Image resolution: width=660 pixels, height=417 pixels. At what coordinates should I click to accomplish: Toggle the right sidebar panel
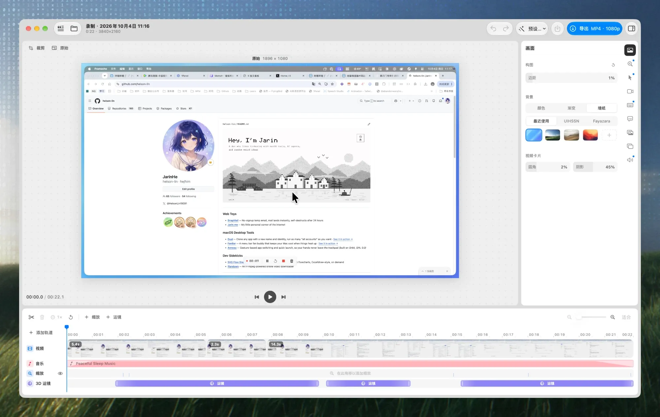tap(632, 29)
